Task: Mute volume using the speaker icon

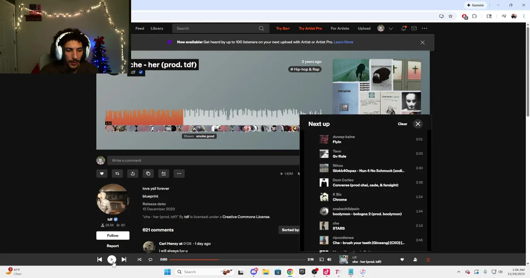Action: (x=329, y=259)
